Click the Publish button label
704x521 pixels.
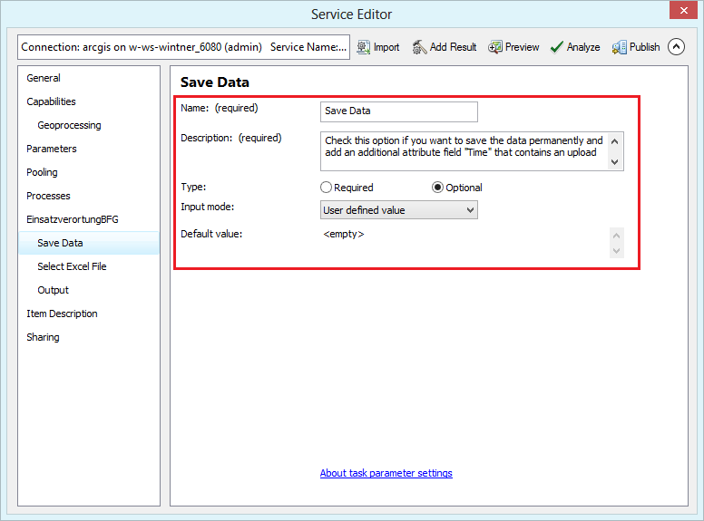coord(645,47)
